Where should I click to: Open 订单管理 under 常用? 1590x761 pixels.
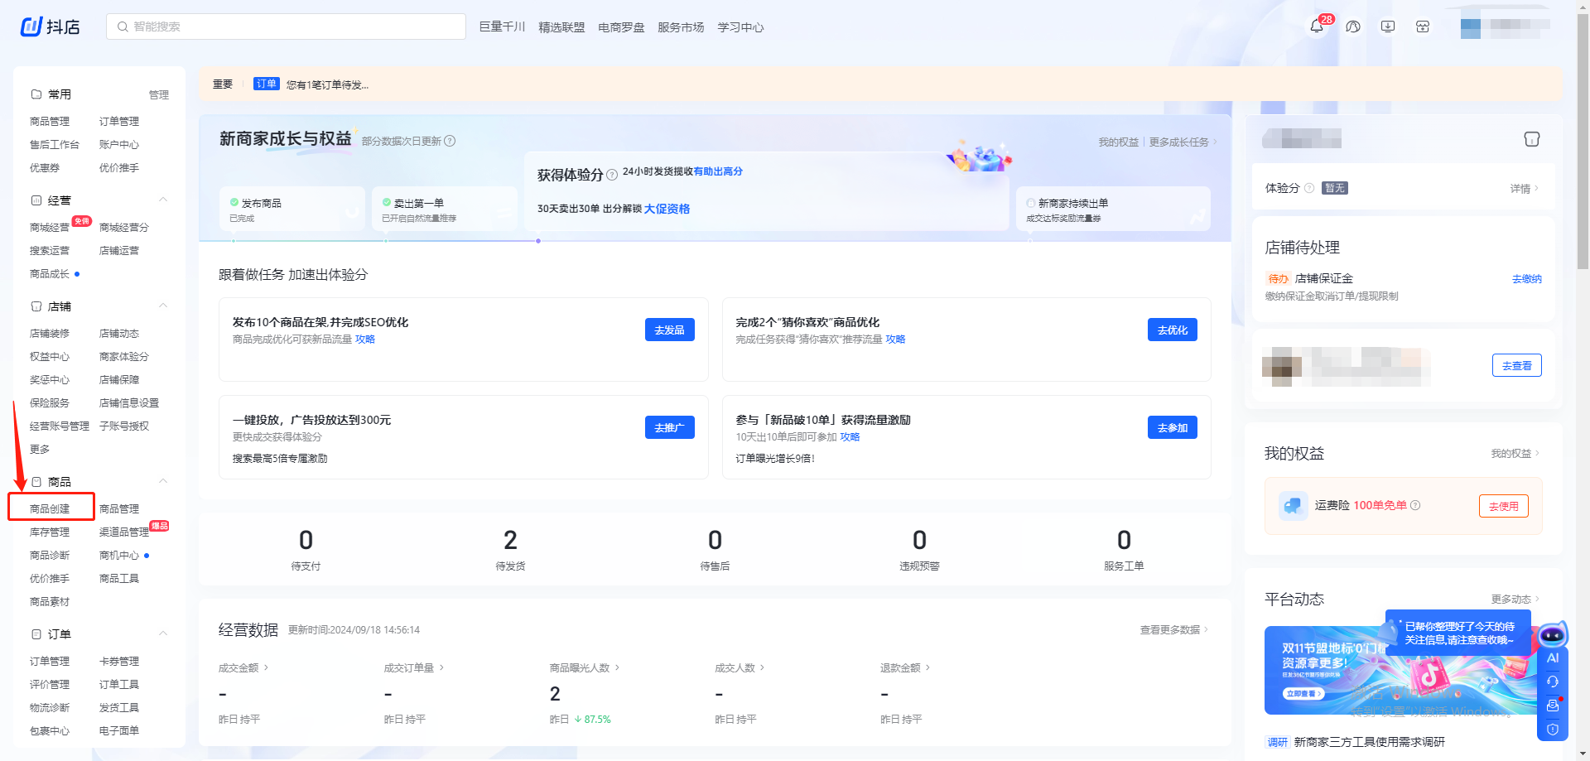(x=119, y=121)
